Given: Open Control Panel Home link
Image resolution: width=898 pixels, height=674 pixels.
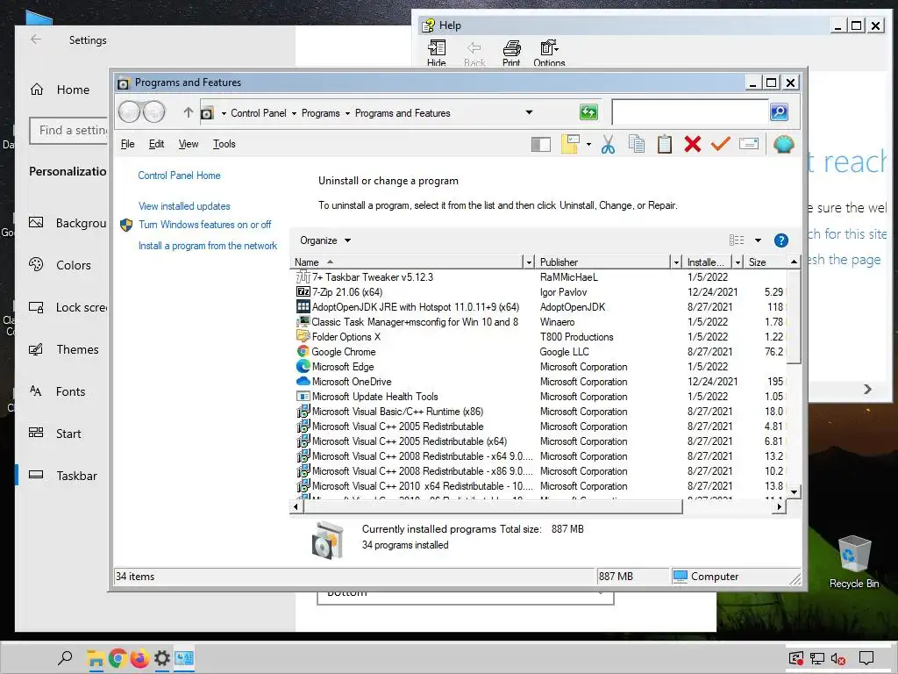Looking at the screenshot, I should 179,176.
